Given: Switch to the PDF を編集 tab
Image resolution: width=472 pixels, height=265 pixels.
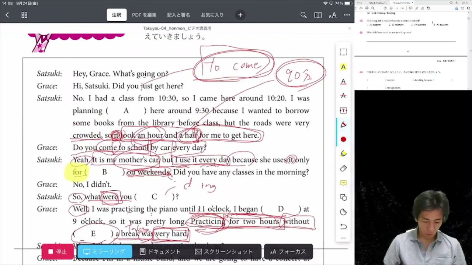Looking at the screenshot, I should click(144, 15).
